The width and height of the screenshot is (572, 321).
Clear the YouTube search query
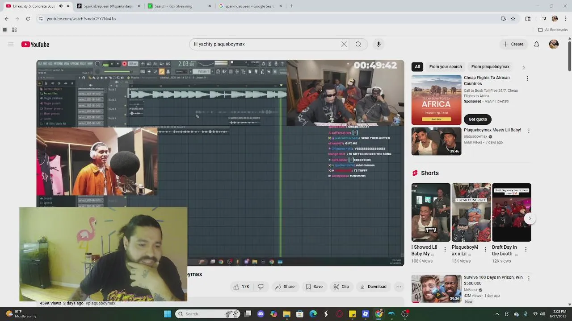pyautogui.click(x=344, y=44)
